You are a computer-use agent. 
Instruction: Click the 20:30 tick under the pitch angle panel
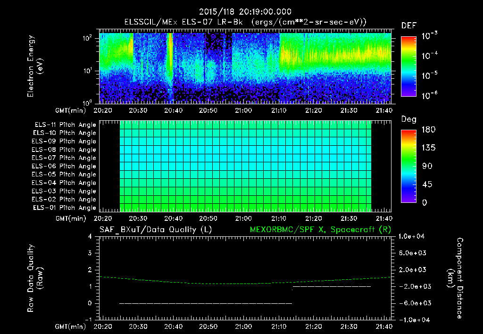click(138, 218)
